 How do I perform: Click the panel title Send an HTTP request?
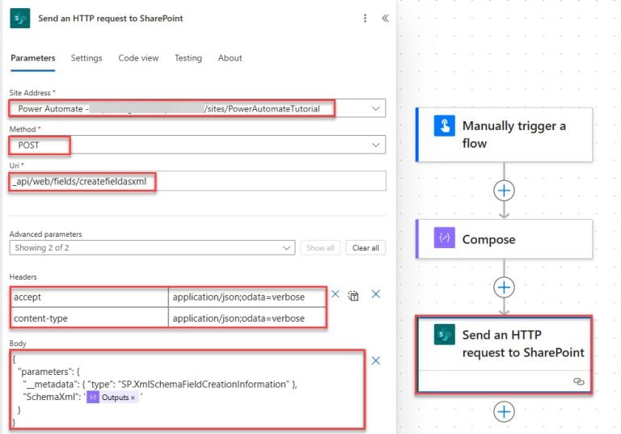tap(111, 19)
